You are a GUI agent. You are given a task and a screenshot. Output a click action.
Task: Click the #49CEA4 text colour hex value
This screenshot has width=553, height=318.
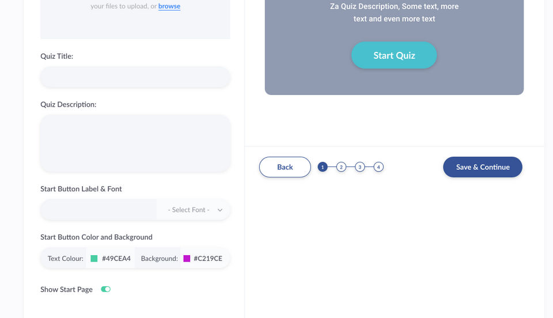pyautogui.click(x=116, y=259)
